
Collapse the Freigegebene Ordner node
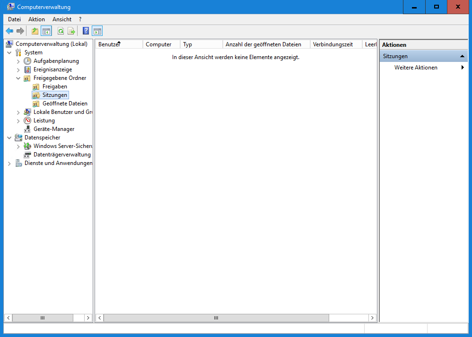tap(18, 78)
